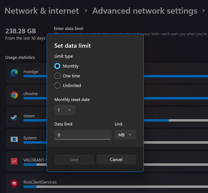The height and width of the screenshot is (193, 208).
Task: Click the Steam app icon
Action: click(x=14, y=117)
